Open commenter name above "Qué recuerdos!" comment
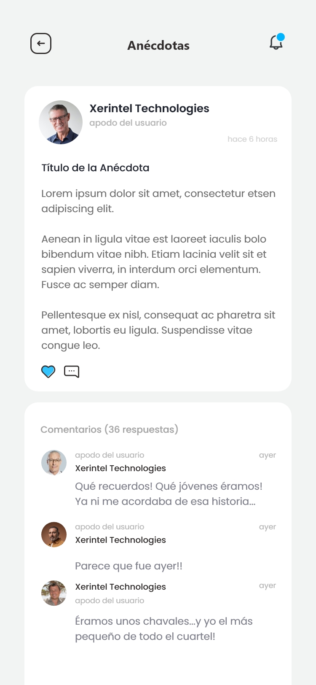This screenshot has width=316, height=685. click(x=121, y=468)
